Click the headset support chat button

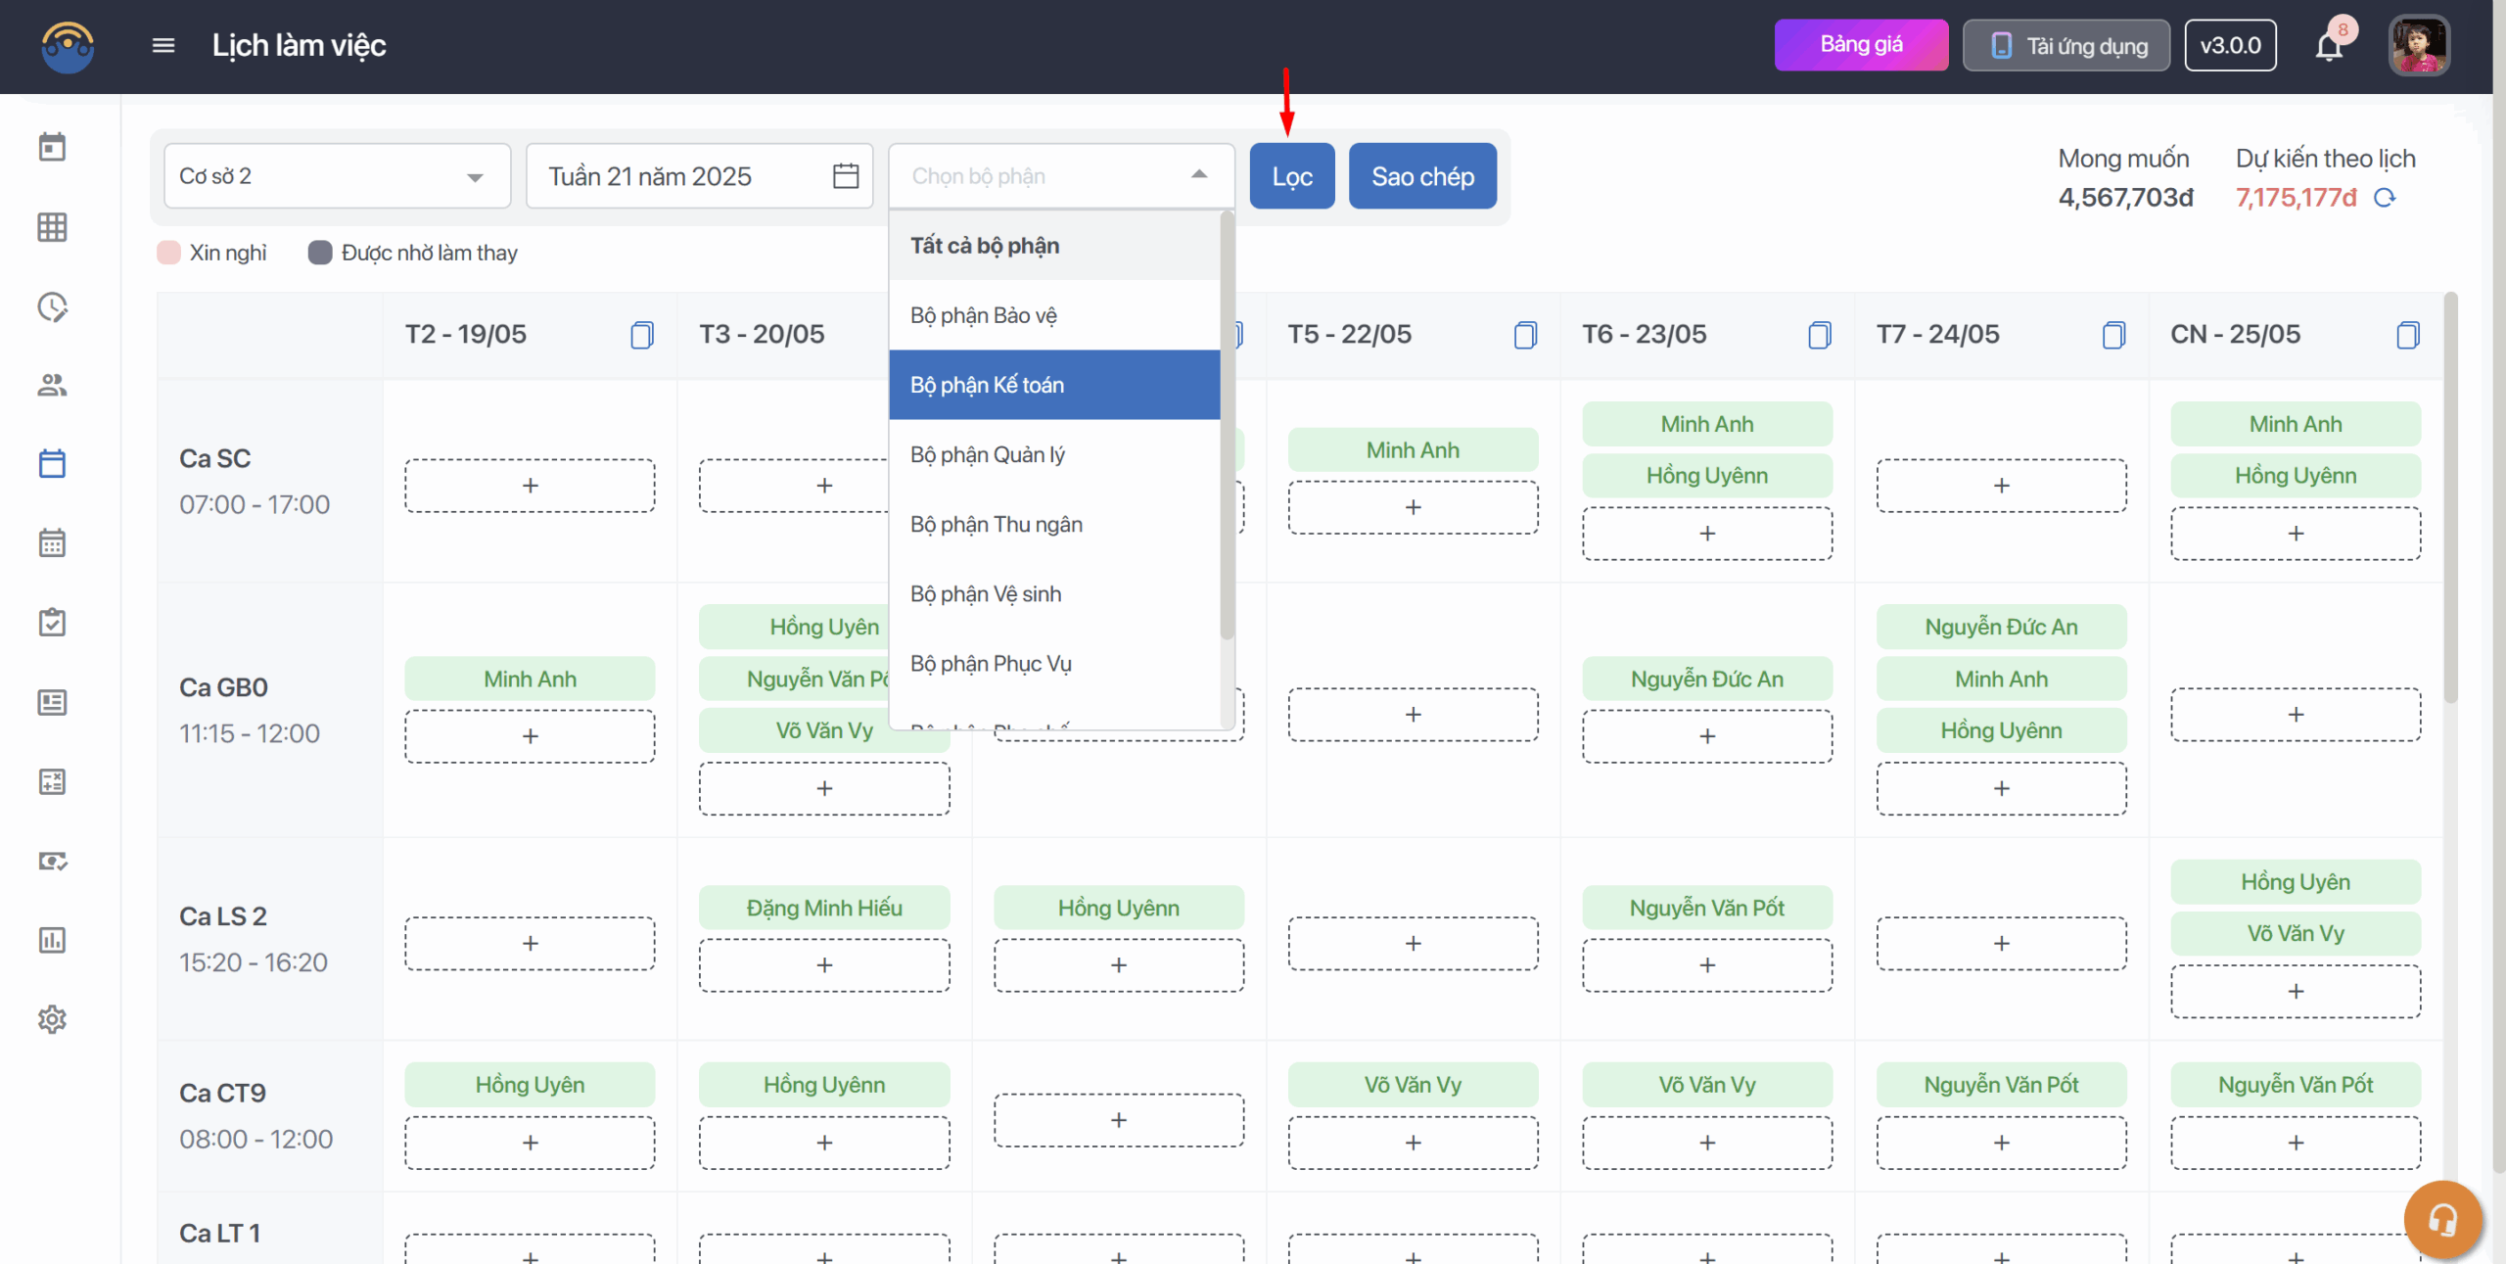pyautogui.click(x=2442, y=1219)
